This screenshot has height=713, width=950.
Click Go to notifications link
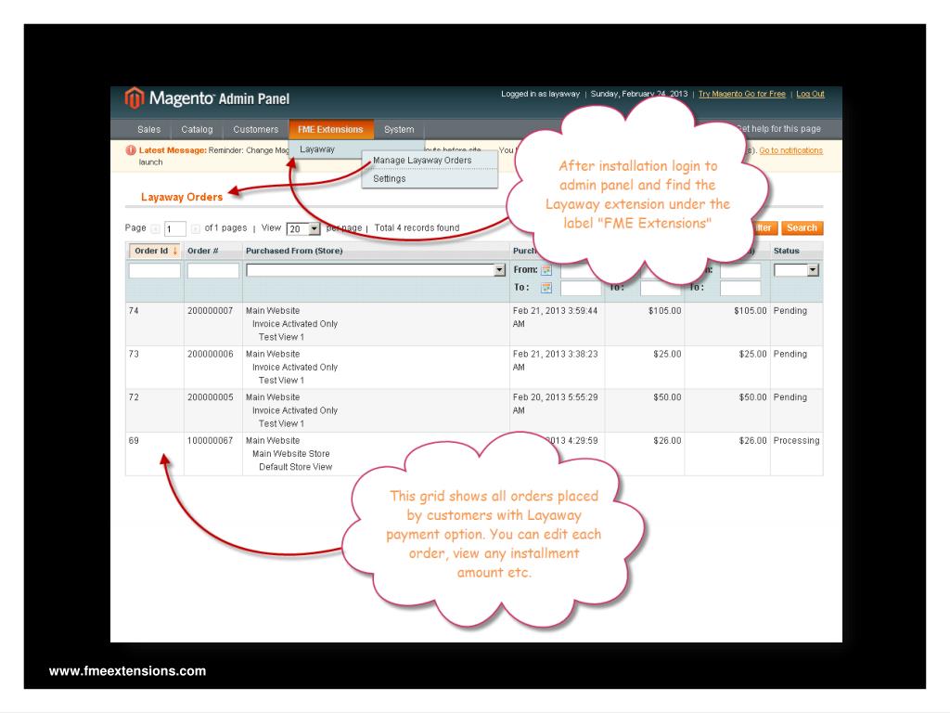790,150
